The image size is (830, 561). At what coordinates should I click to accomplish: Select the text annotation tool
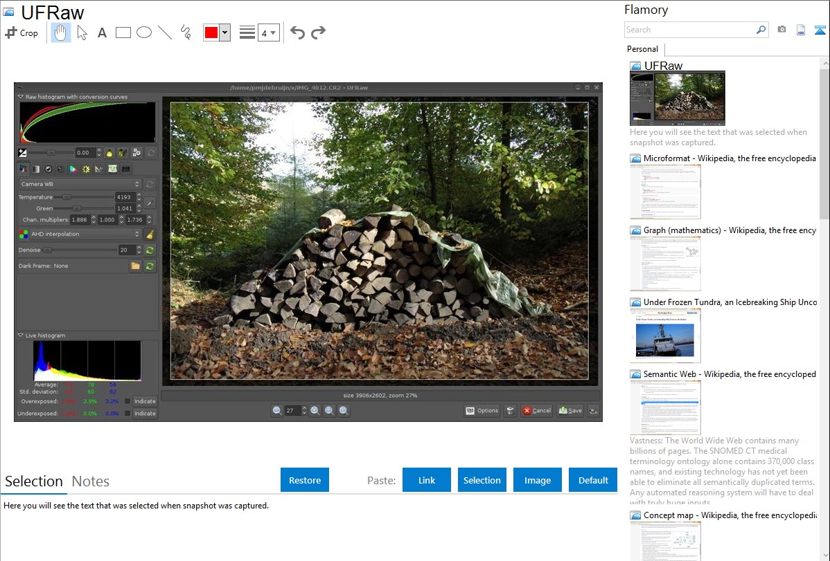coord(102,33)
